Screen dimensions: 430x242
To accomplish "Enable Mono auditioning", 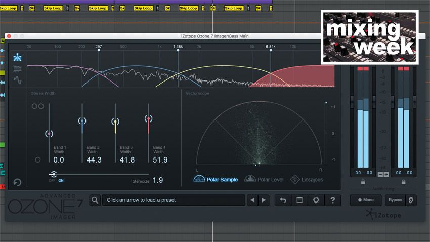I will tap(366, 200).
